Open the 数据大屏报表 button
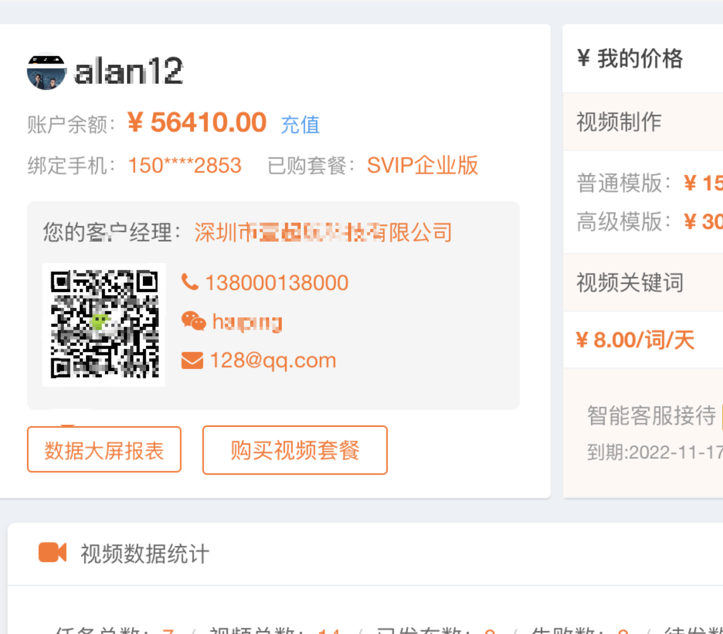The width and height of the screenshot is (723, 634). [x=104, y=450]
